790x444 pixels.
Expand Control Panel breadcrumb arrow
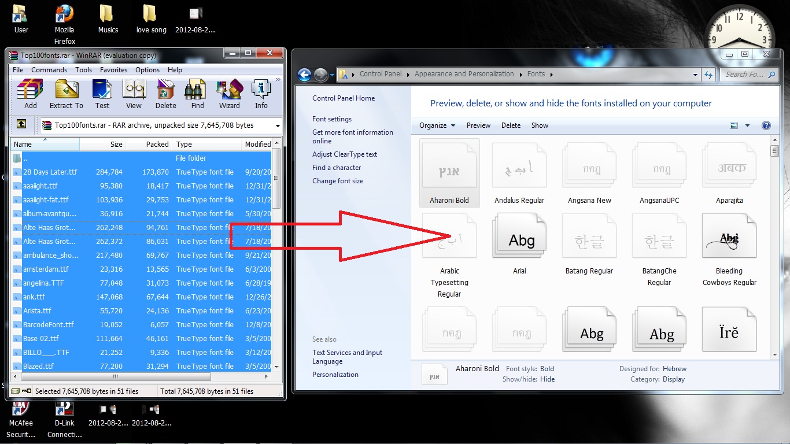408,74
